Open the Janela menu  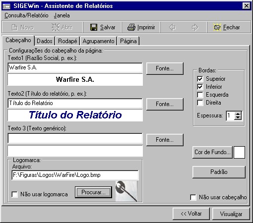click(x=62, y=15)
